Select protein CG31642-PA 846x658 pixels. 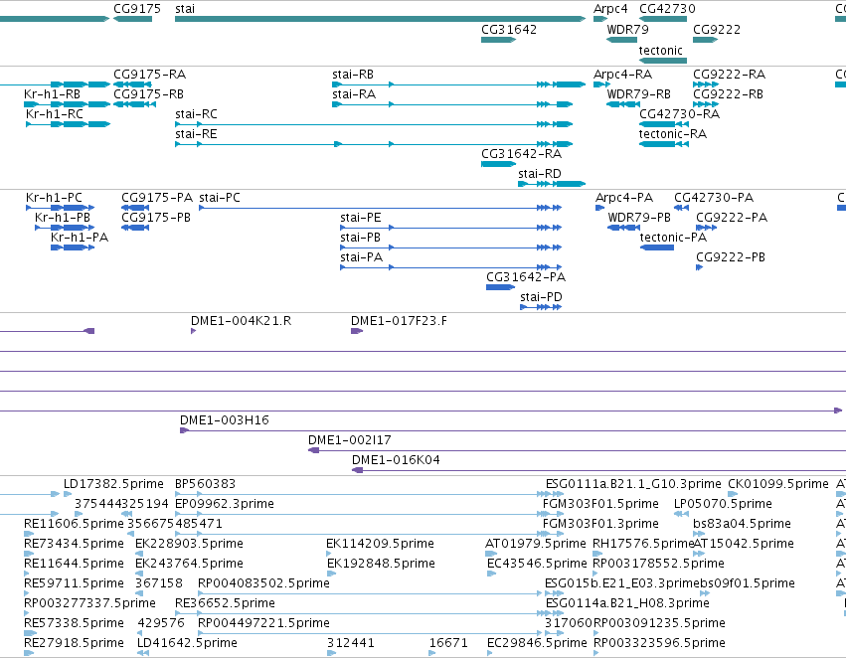pyautogui.click(x=500, y=287)
